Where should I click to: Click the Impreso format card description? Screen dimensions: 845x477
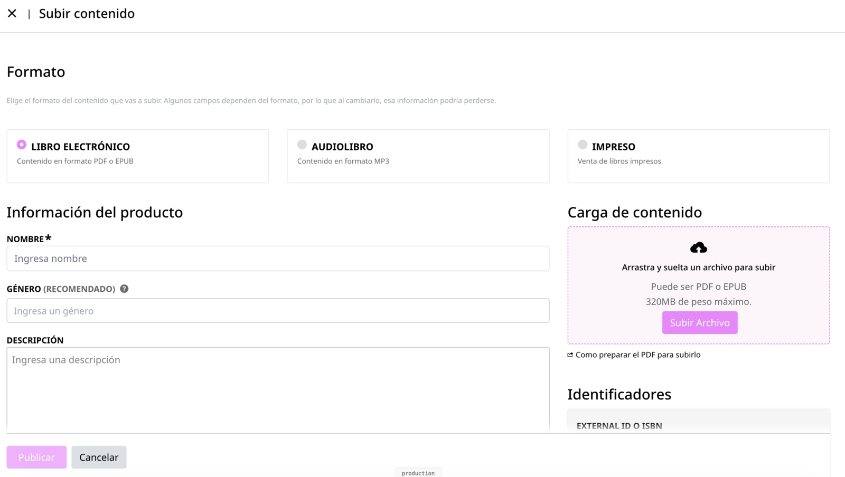pos(619,161)
